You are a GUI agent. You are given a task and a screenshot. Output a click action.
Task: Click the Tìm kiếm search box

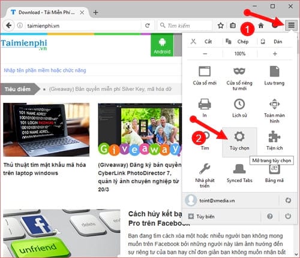185,26
